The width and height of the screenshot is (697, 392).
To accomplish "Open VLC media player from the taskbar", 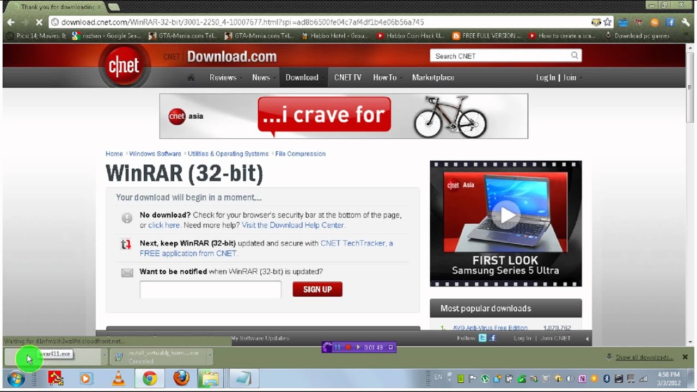I will pos(118,378).
